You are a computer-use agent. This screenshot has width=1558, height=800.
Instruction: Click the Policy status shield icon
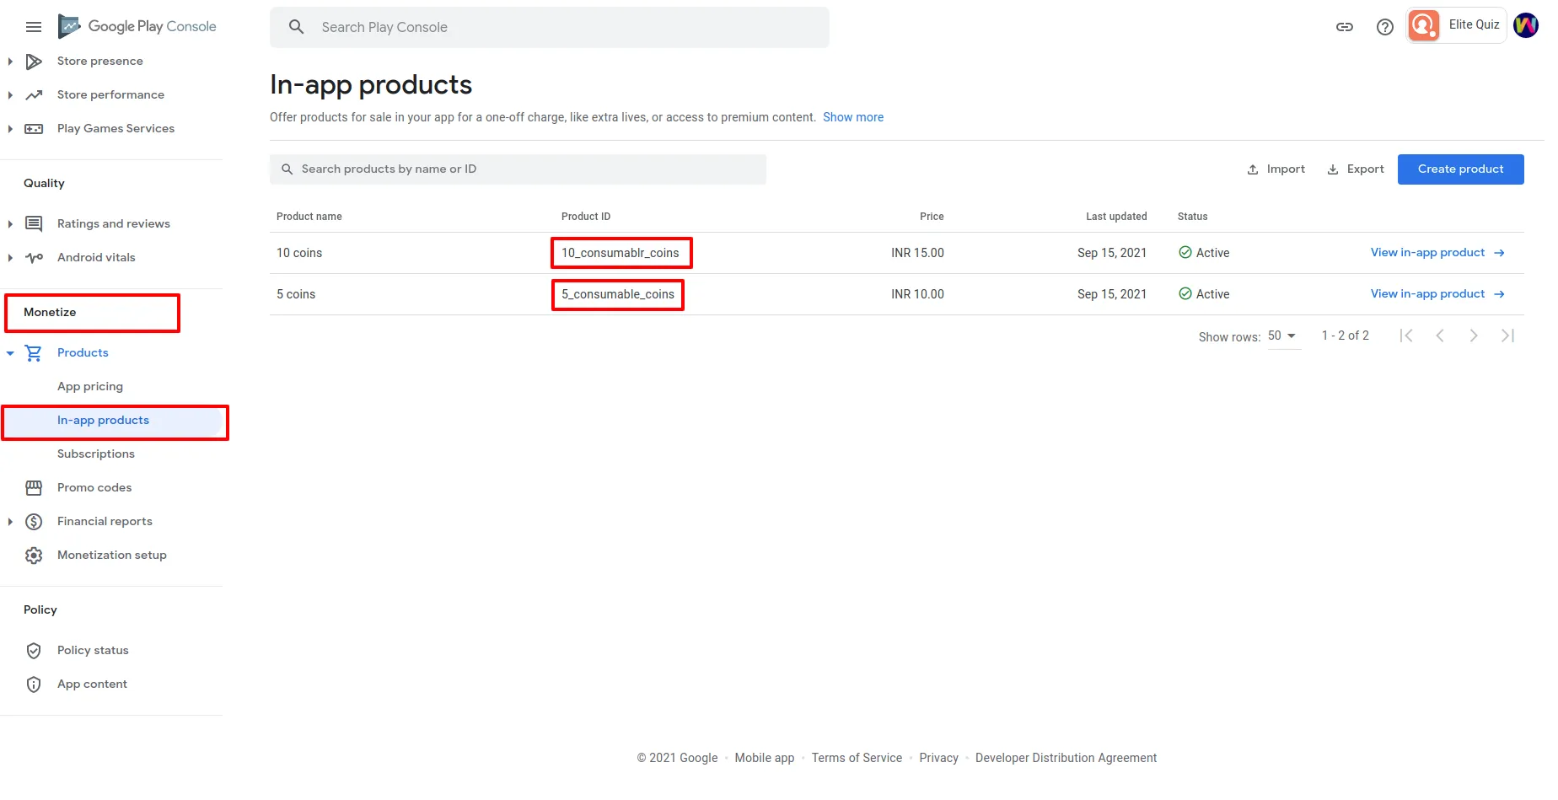(x=33, y=650)
